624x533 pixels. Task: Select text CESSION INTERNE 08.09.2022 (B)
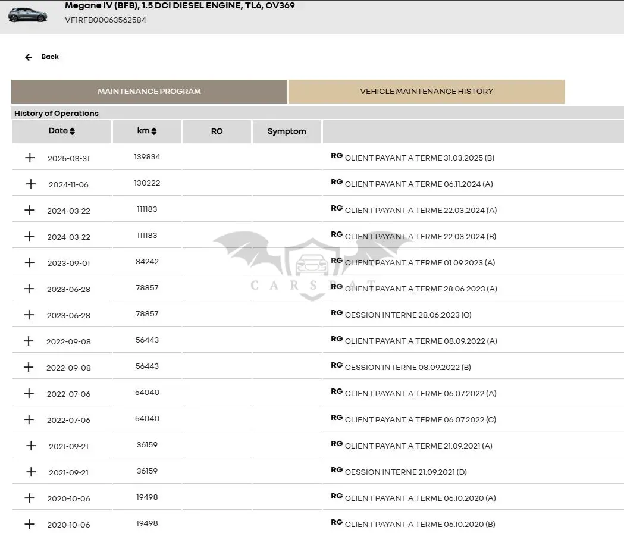(x=408, y=368)
